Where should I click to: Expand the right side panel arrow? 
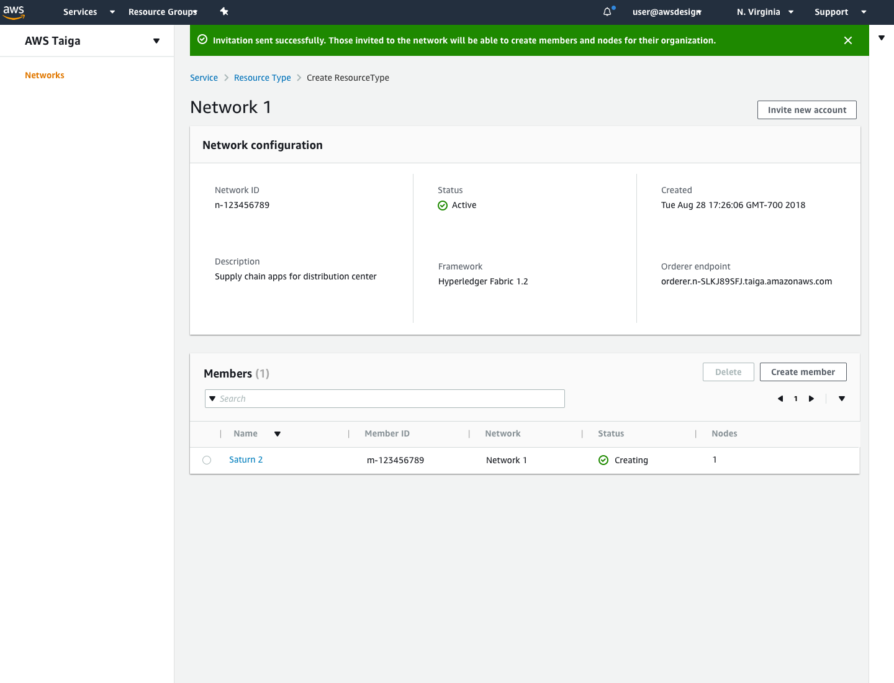click(x=882, y=38)
